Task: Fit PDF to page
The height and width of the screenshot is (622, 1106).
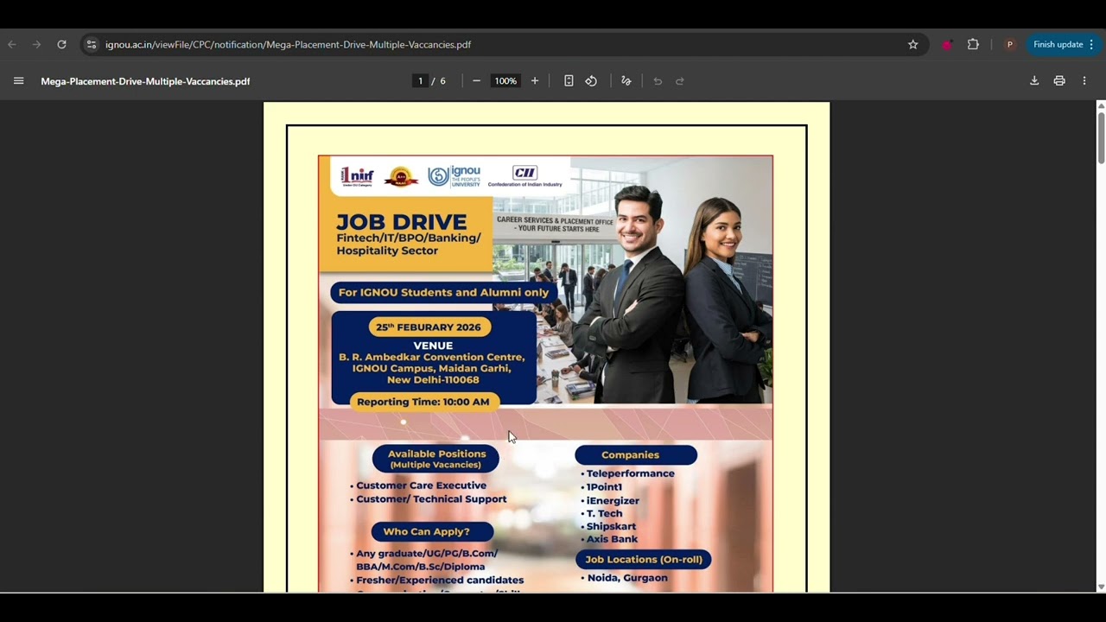Action: tap(569, 81)
